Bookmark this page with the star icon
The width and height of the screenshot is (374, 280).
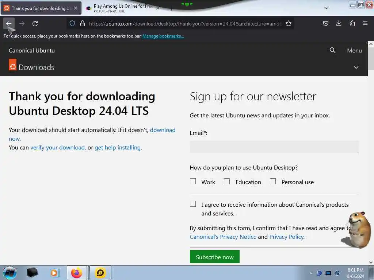click(289, 23)
